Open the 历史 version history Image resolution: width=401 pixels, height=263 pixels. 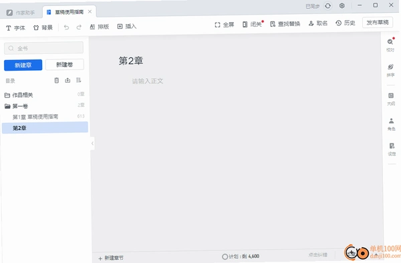346,23
